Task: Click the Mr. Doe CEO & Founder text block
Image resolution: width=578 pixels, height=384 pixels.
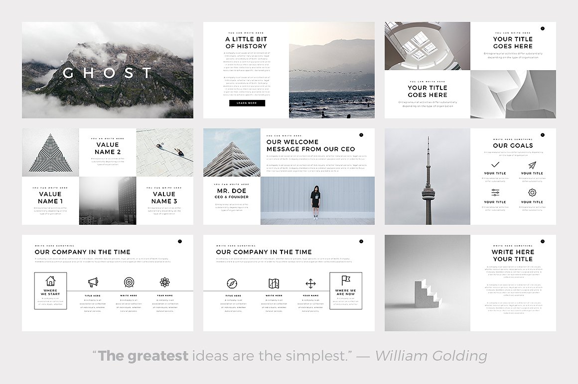Action: point(232,193)
